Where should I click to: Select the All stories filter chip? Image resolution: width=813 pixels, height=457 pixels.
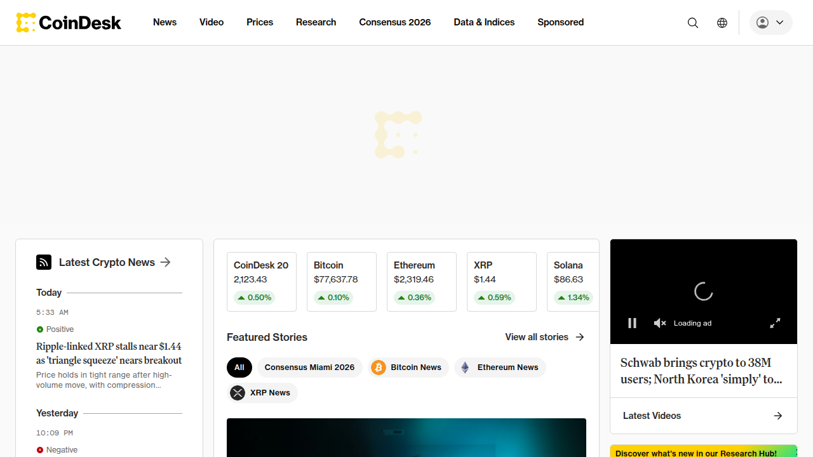coord(239,367)
